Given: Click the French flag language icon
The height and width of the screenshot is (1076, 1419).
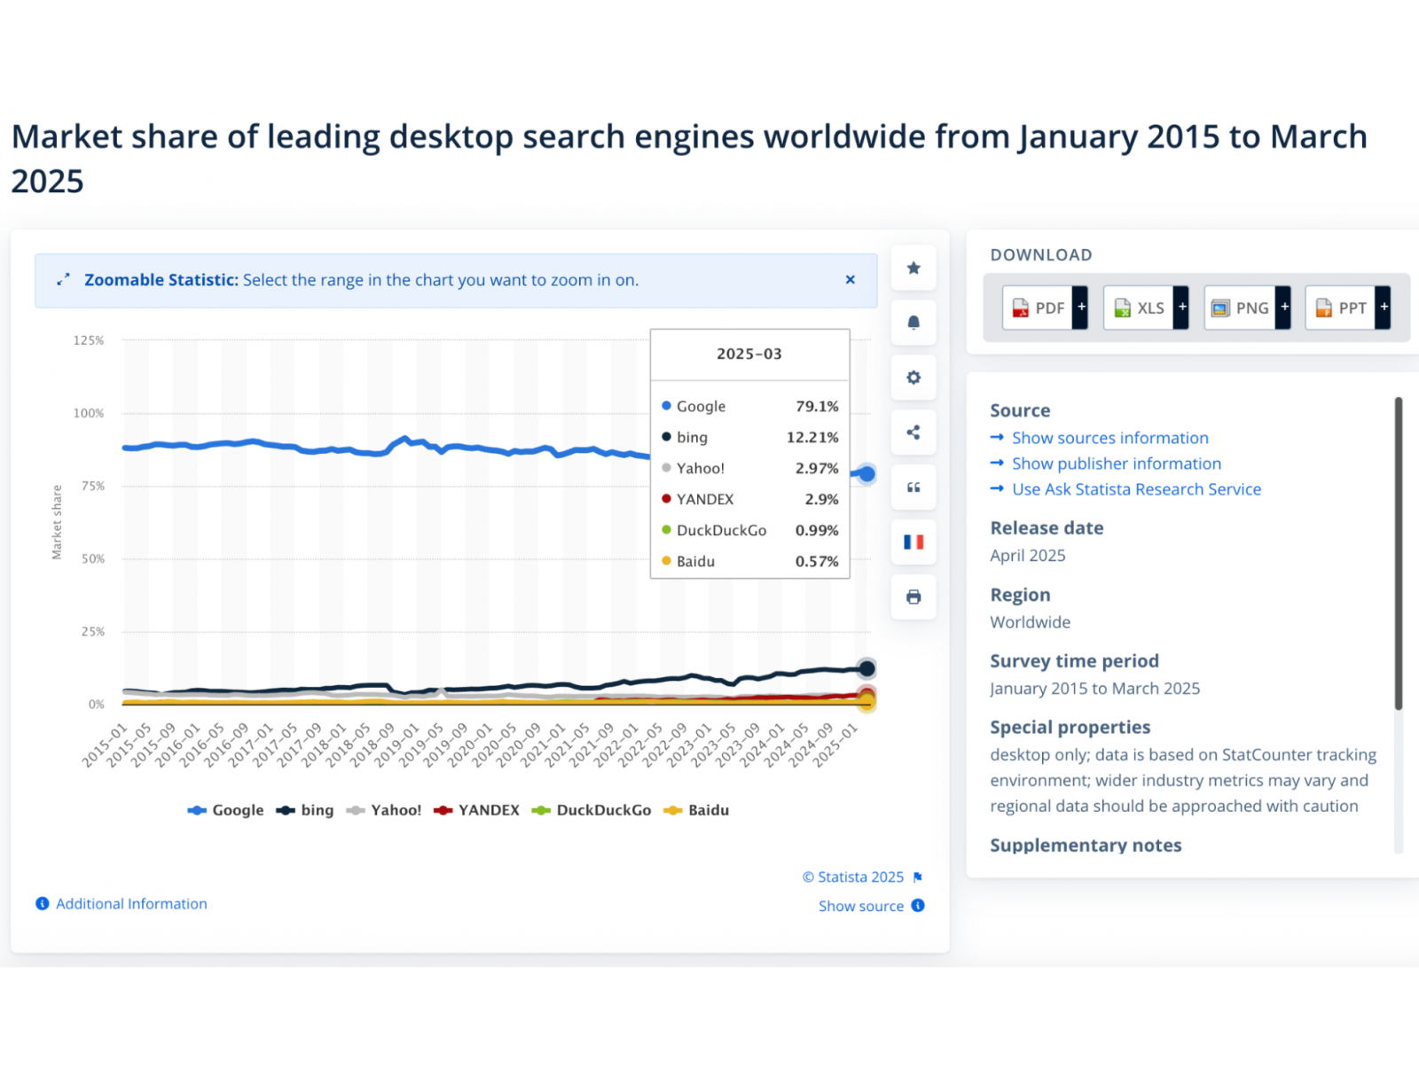Looking at the screenshot, I should 913,542.
